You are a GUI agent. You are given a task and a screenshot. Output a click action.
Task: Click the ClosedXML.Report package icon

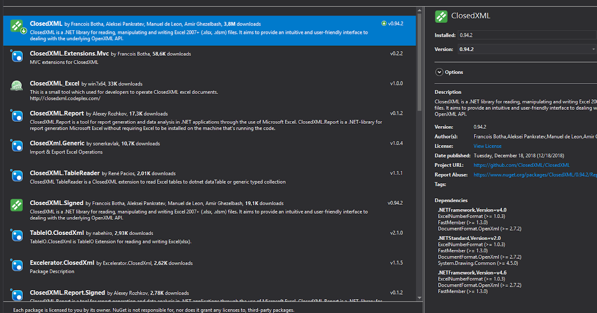tap(17, 116)
